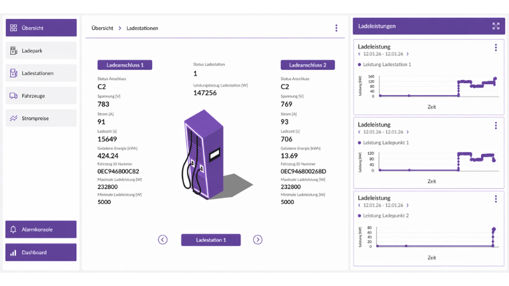Select Ladeanschluss 1 button
The image size is (509, 286).
[125, 65]
